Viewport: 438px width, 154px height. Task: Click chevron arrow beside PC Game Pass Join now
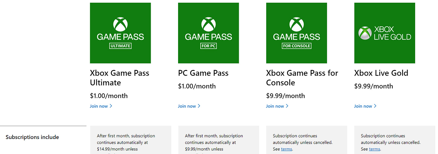(199, 106)
